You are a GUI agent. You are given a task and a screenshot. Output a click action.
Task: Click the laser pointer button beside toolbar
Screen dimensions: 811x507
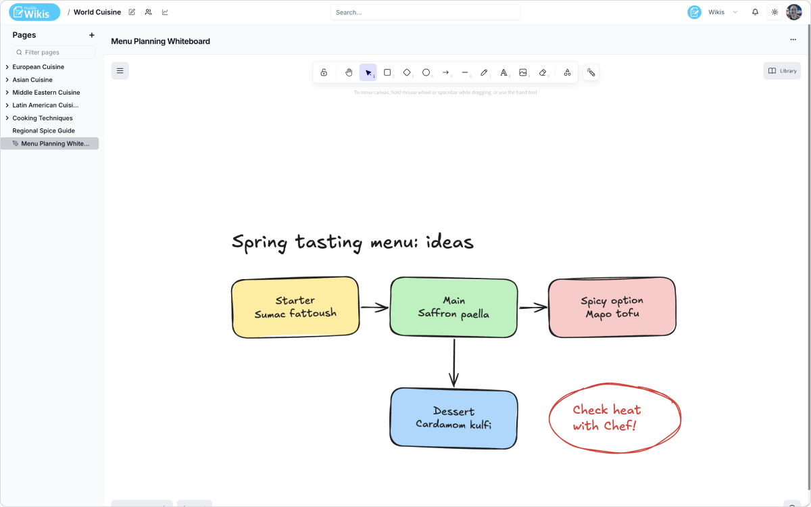(x=591, y=72)
